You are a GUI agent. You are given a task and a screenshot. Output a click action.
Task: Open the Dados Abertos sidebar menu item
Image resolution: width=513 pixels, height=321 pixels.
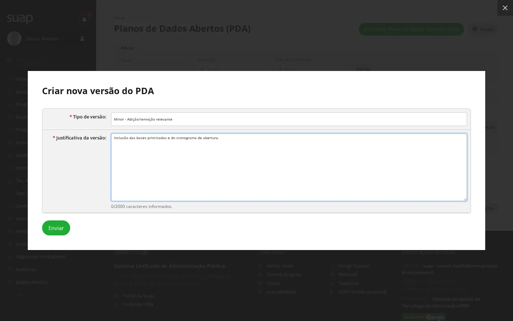tap(32, 282)
